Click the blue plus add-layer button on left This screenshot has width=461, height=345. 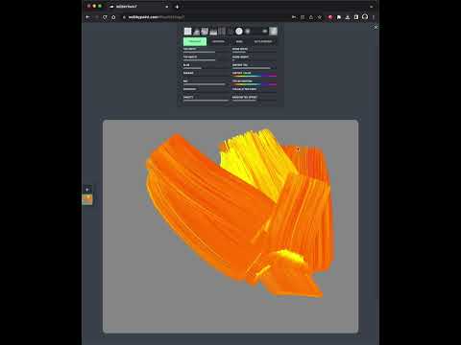(x=87, y=190)
